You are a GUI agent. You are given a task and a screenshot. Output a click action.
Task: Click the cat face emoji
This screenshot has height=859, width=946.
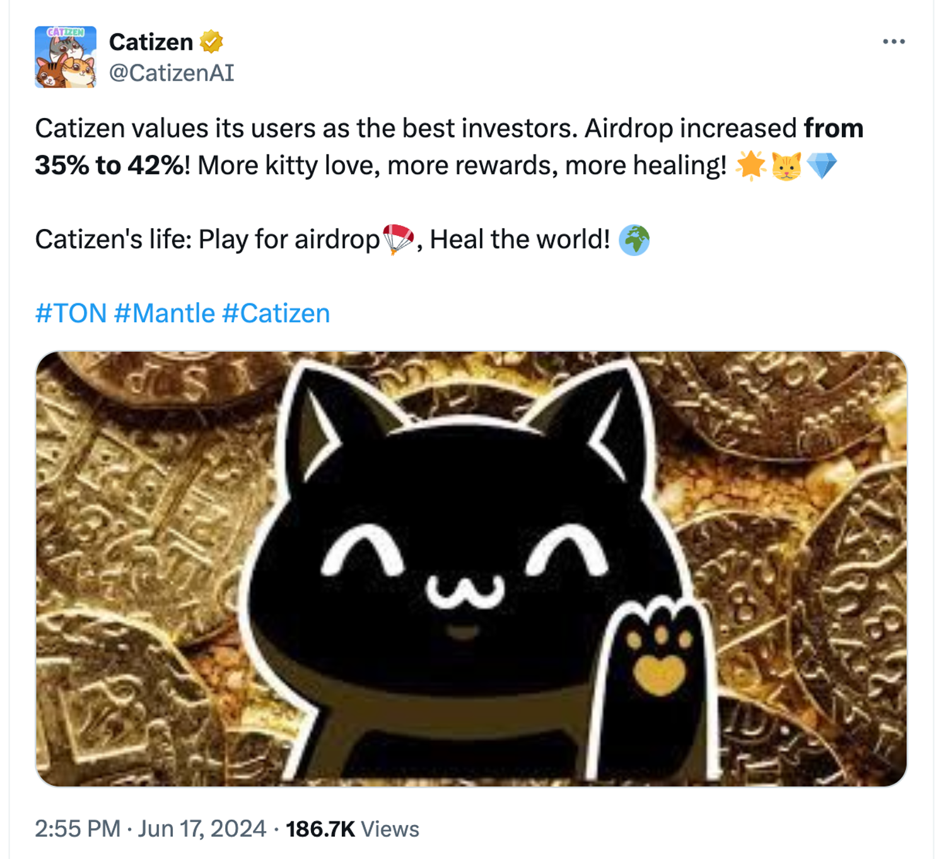point(788,166)
